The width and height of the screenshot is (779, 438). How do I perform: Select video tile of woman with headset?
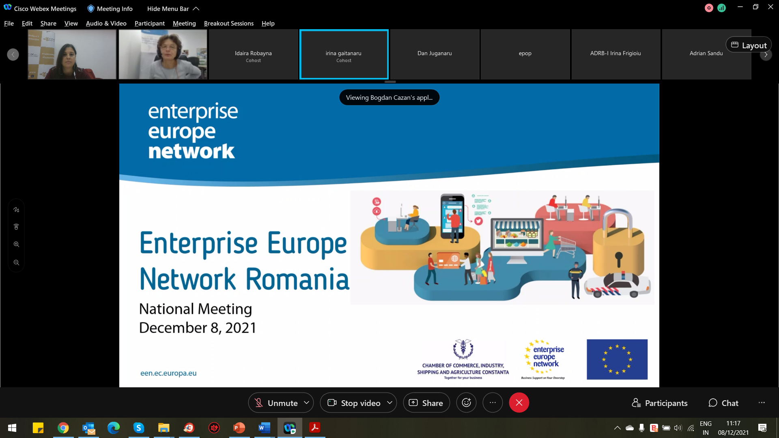[163, 54]
